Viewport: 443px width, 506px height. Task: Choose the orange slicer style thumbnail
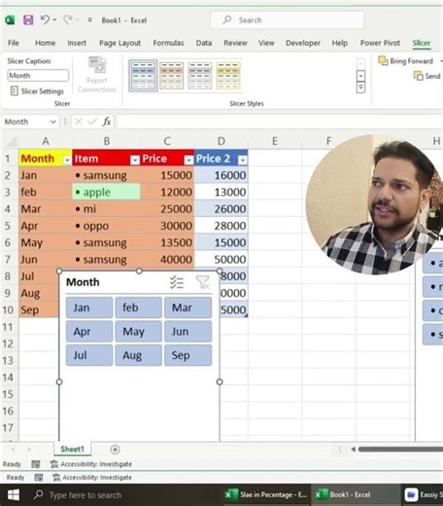coord(172,76)
